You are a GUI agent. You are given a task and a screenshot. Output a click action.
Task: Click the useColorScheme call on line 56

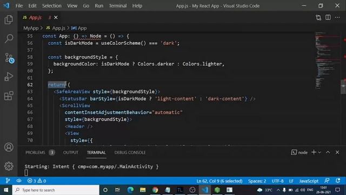tap(123, 43)
